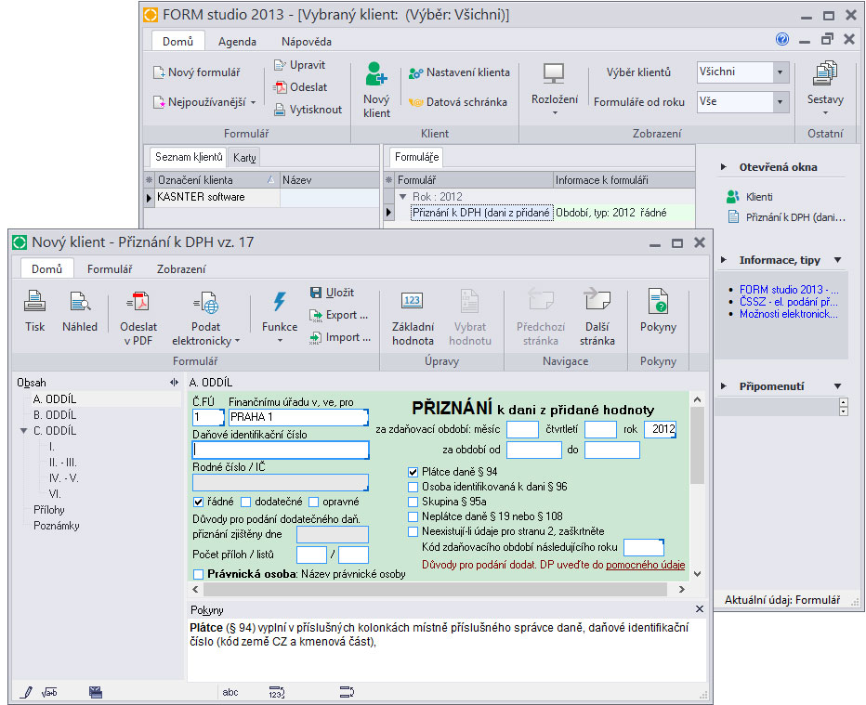The height and width of the screenshot is (705, 866).
Task: Save form with Uložit icon
Action: (332, 293)
